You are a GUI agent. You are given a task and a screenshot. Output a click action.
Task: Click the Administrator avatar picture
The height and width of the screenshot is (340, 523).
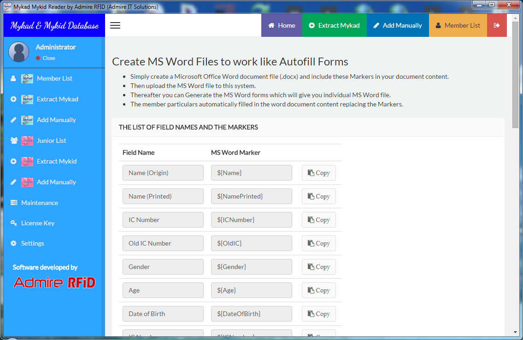19,52
